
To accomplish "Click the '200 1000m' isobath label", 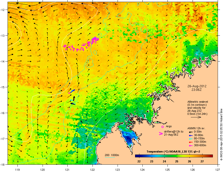I will point(112,155).
